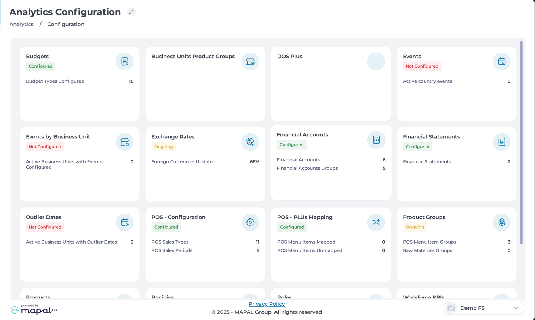Open the Outlier Dates card title
Viewport: 535px width, 320px height.
pyautogui.click(x=44, y=217)
